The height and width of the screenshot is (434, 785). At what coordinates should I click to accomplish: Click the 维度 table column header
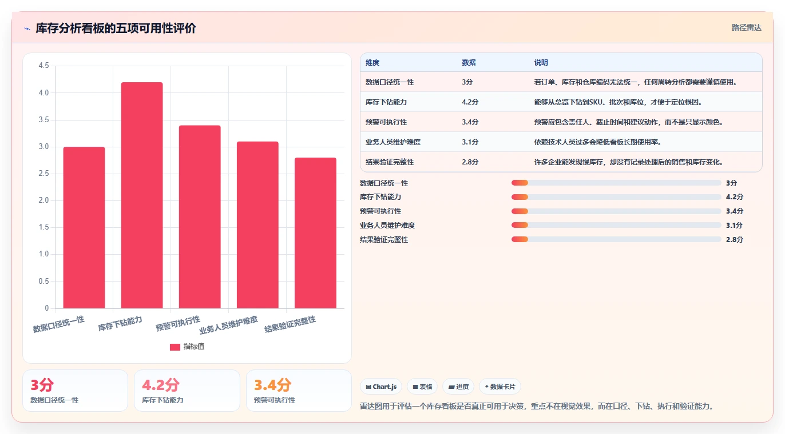372,63
